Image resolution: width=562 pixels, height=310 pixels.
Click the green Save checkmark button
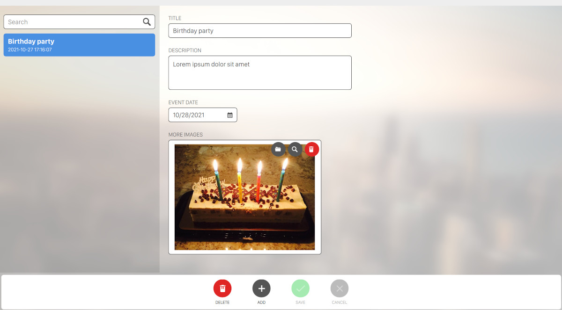(301, 288)
